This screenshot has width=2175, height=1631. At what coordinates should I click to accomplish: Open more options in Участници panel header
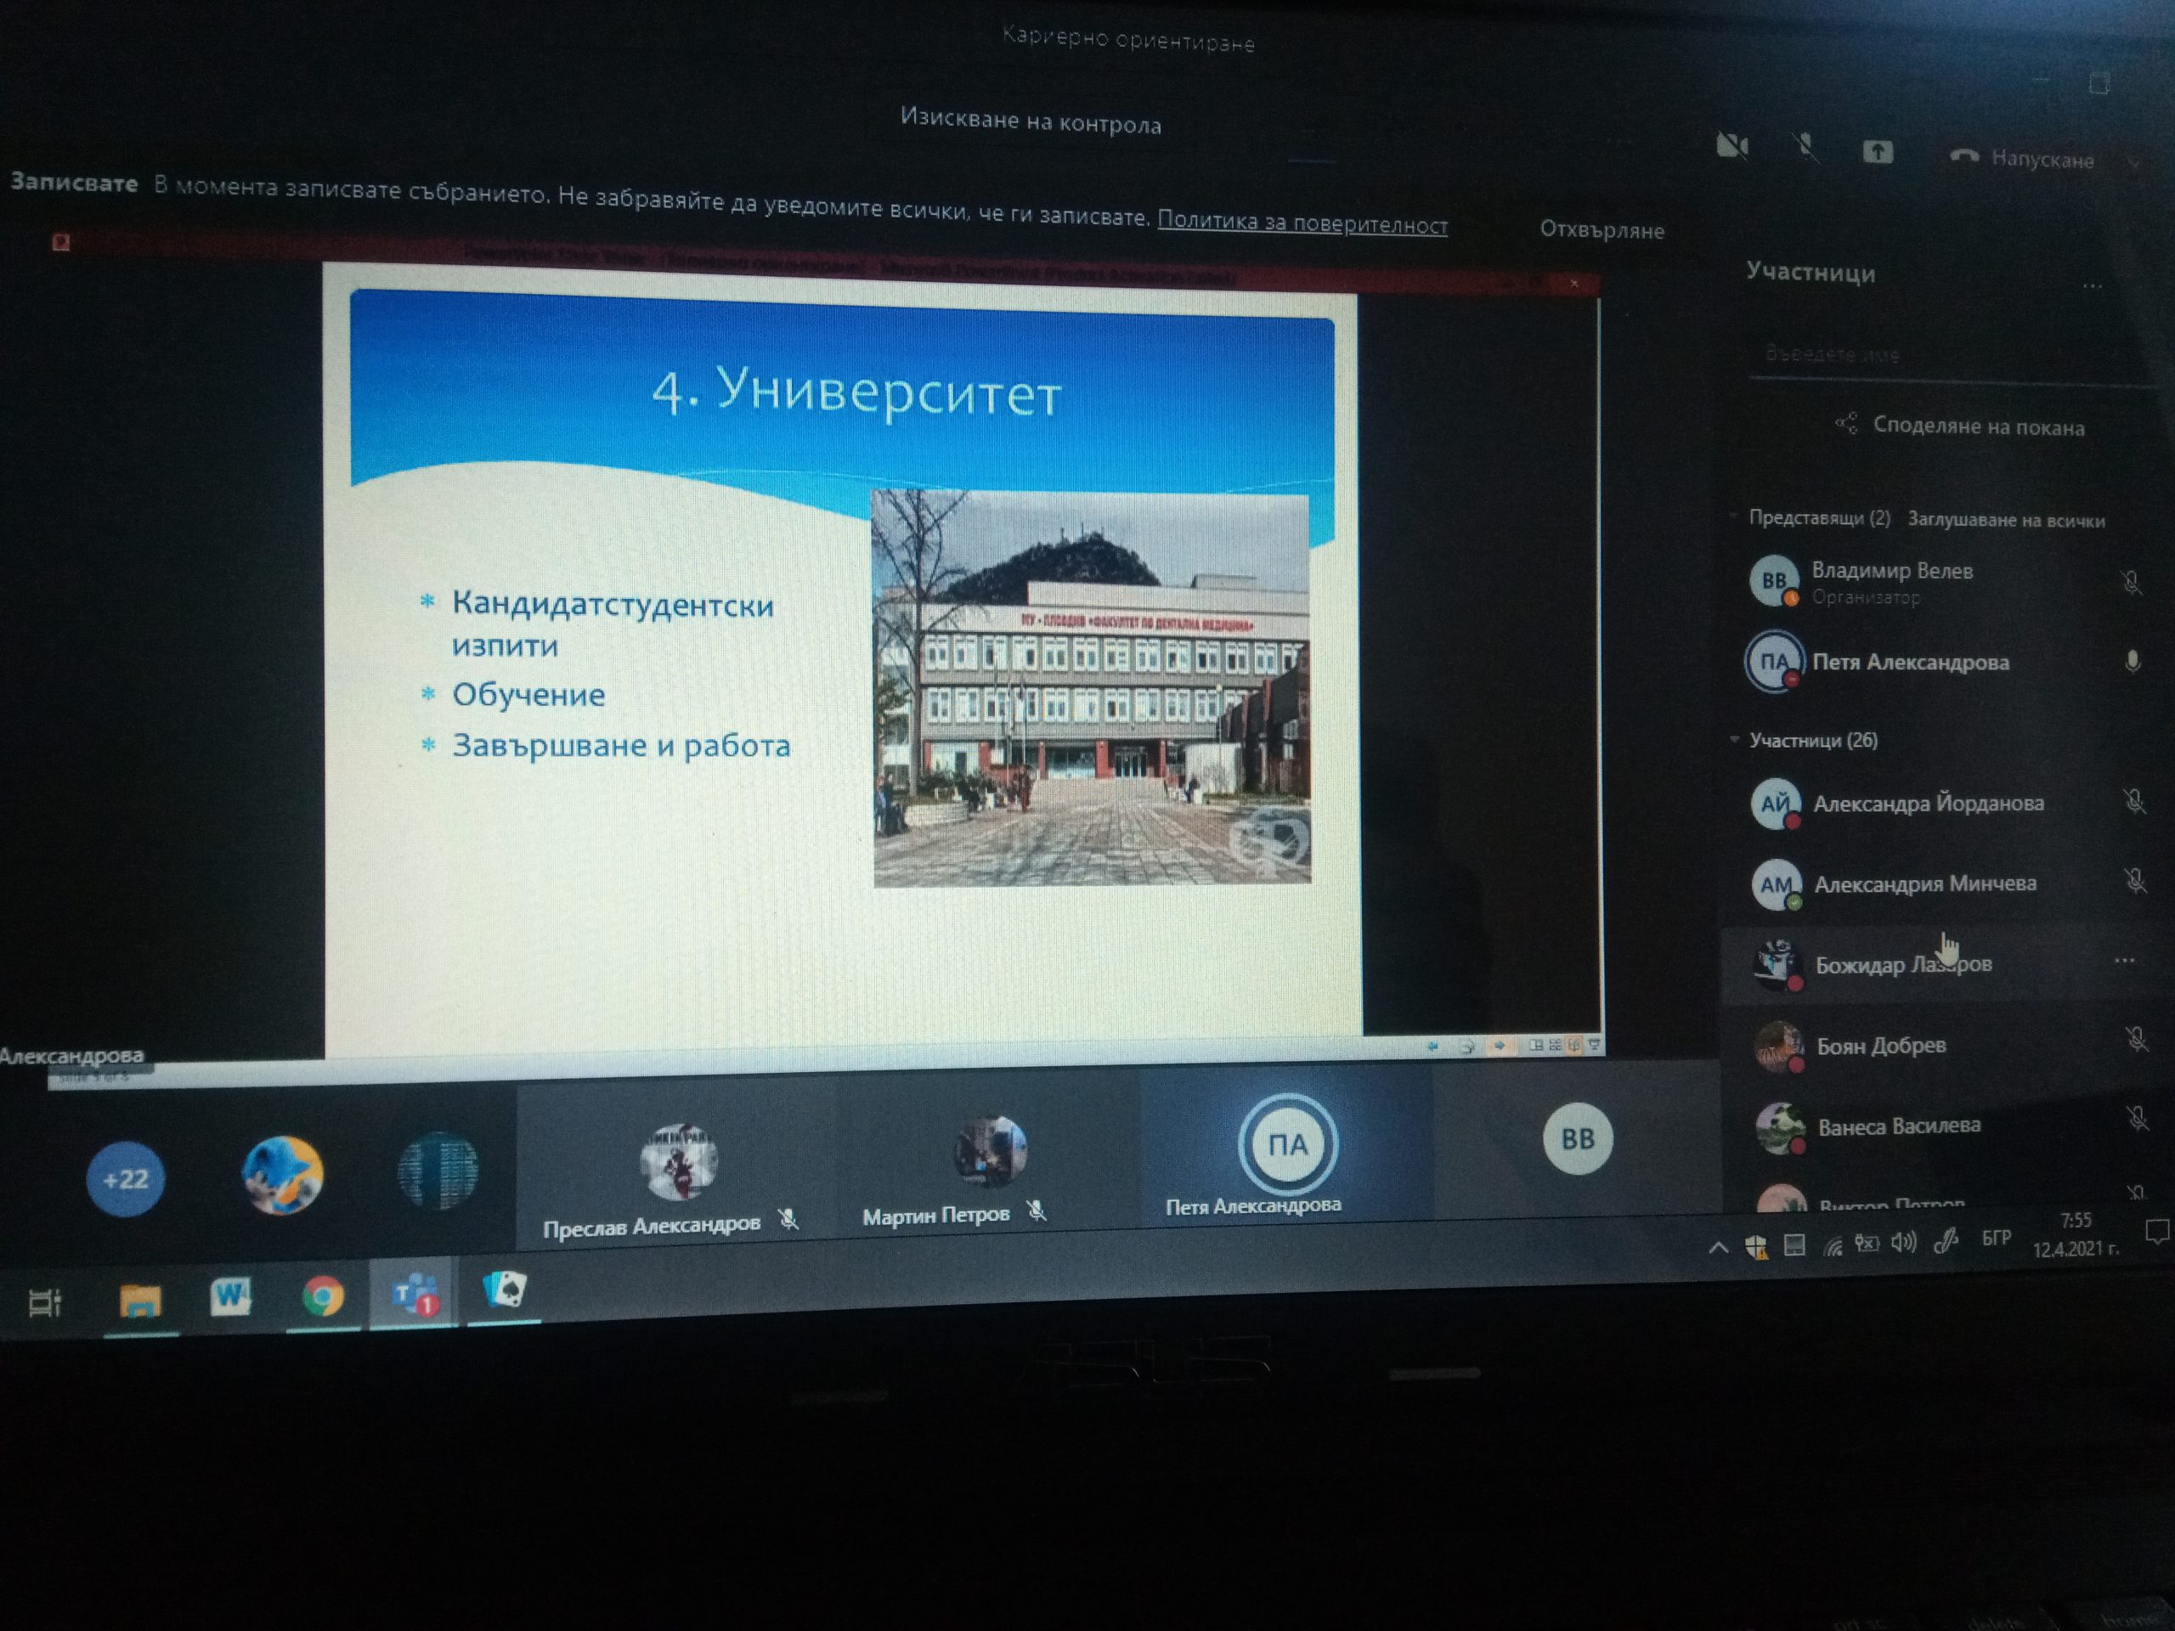[x=2093, y=287]
